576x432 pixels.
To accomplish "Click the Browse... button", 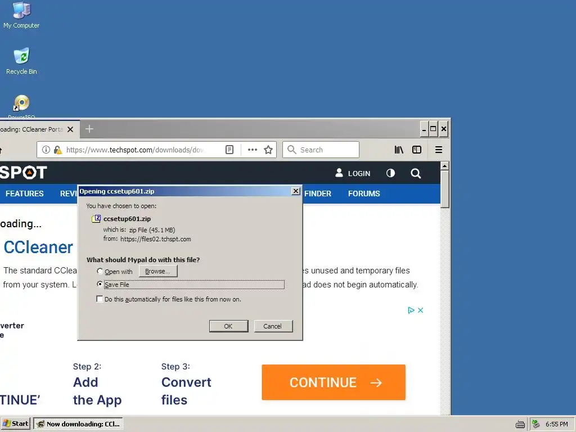I will [158, 271].
